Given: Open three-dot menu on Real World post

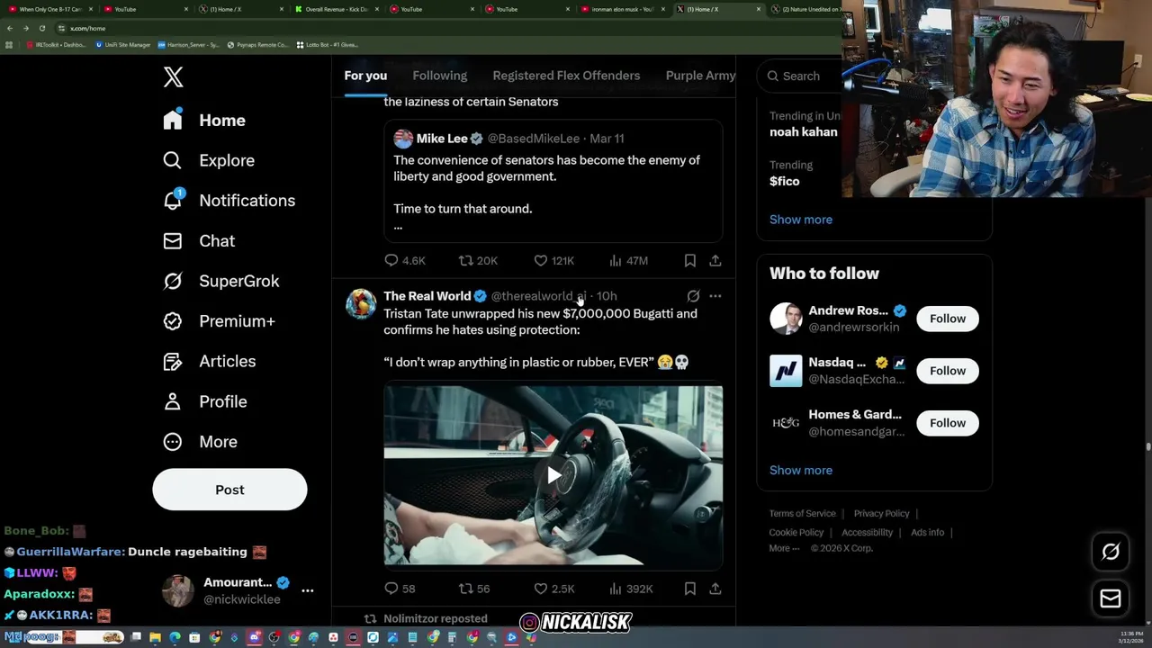Looking at the screenshot, I should [715, 296].
